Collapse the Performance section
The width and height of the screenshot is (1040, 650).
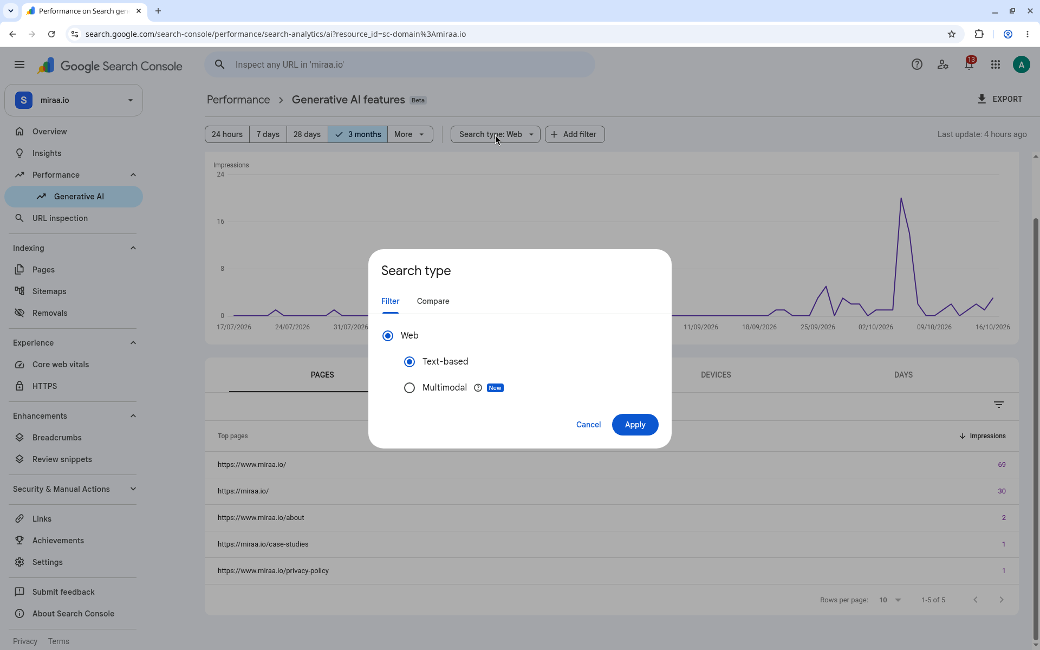133,175
